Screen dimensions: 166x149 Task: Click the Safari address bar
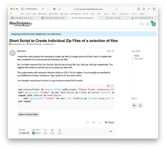click(x=88, y=9)
